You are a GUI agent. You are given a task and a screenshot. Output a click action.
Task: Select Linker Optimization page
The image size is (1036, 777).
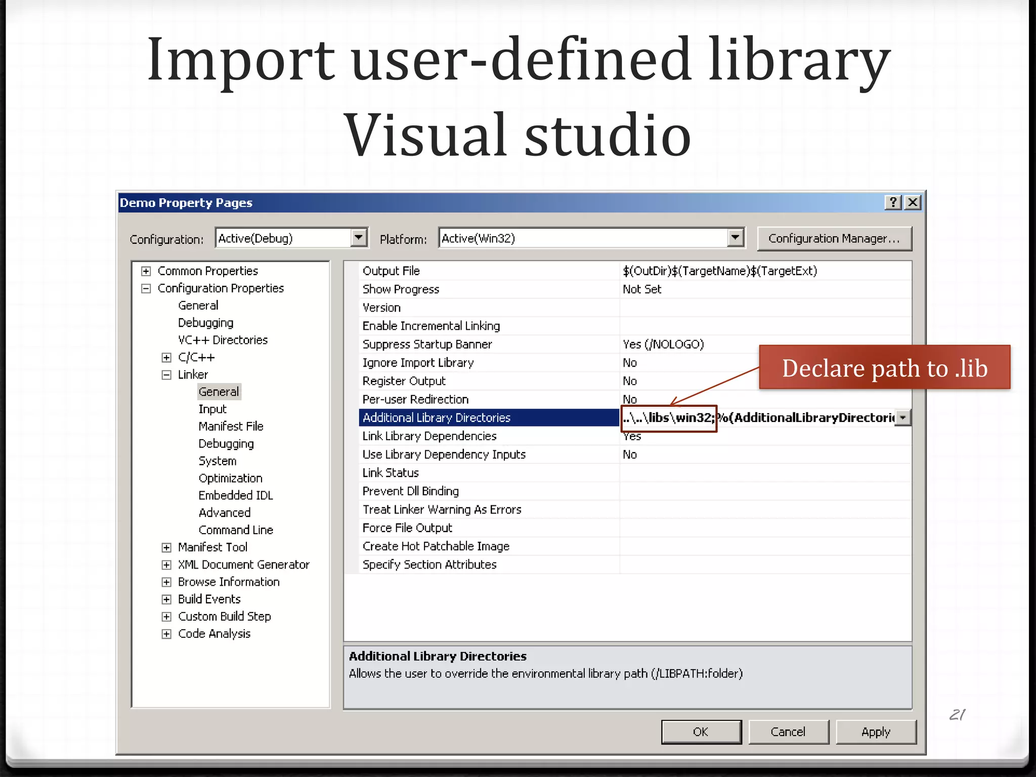(x=231, y=478)
